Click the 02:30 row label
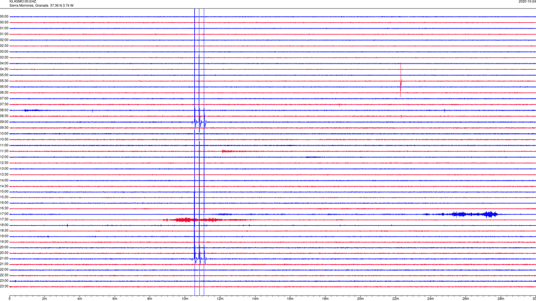 [4, 45]
